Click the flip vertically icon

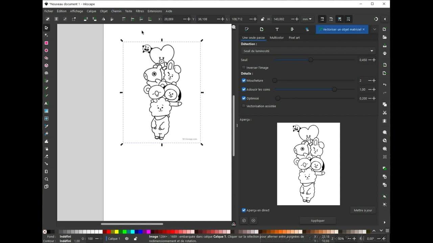[112, 19]
